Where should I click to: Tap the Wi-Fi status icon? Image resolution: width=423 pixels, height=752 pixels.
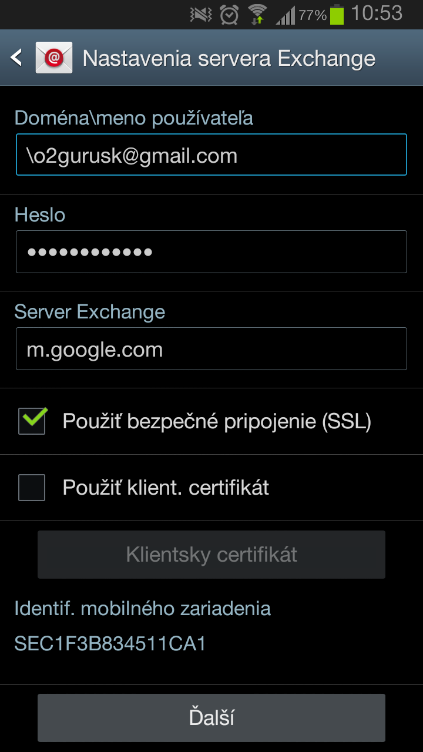coord(257,14)
